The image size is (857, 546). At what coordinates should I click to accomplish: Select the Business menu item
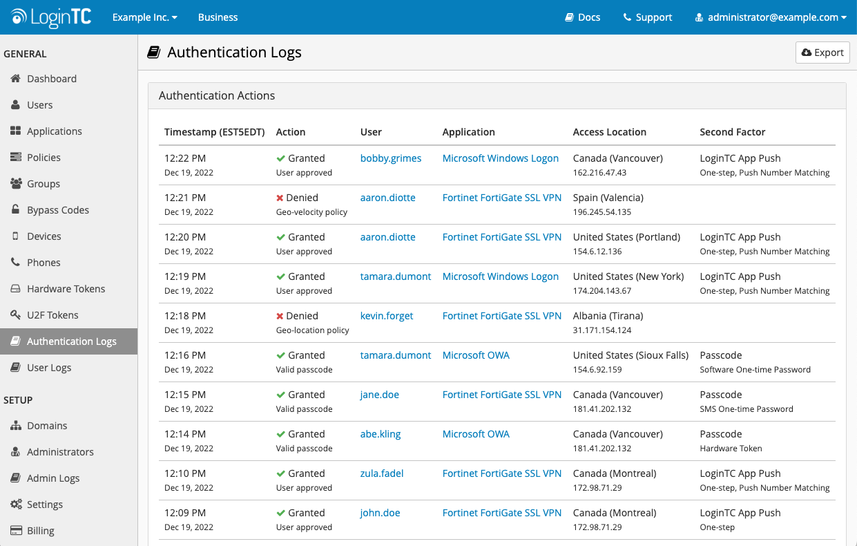[x=218, y=17]
